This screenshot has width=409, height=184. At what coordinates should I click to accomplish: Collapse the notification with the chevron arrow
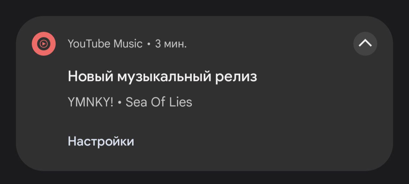[x=365, y=44]
